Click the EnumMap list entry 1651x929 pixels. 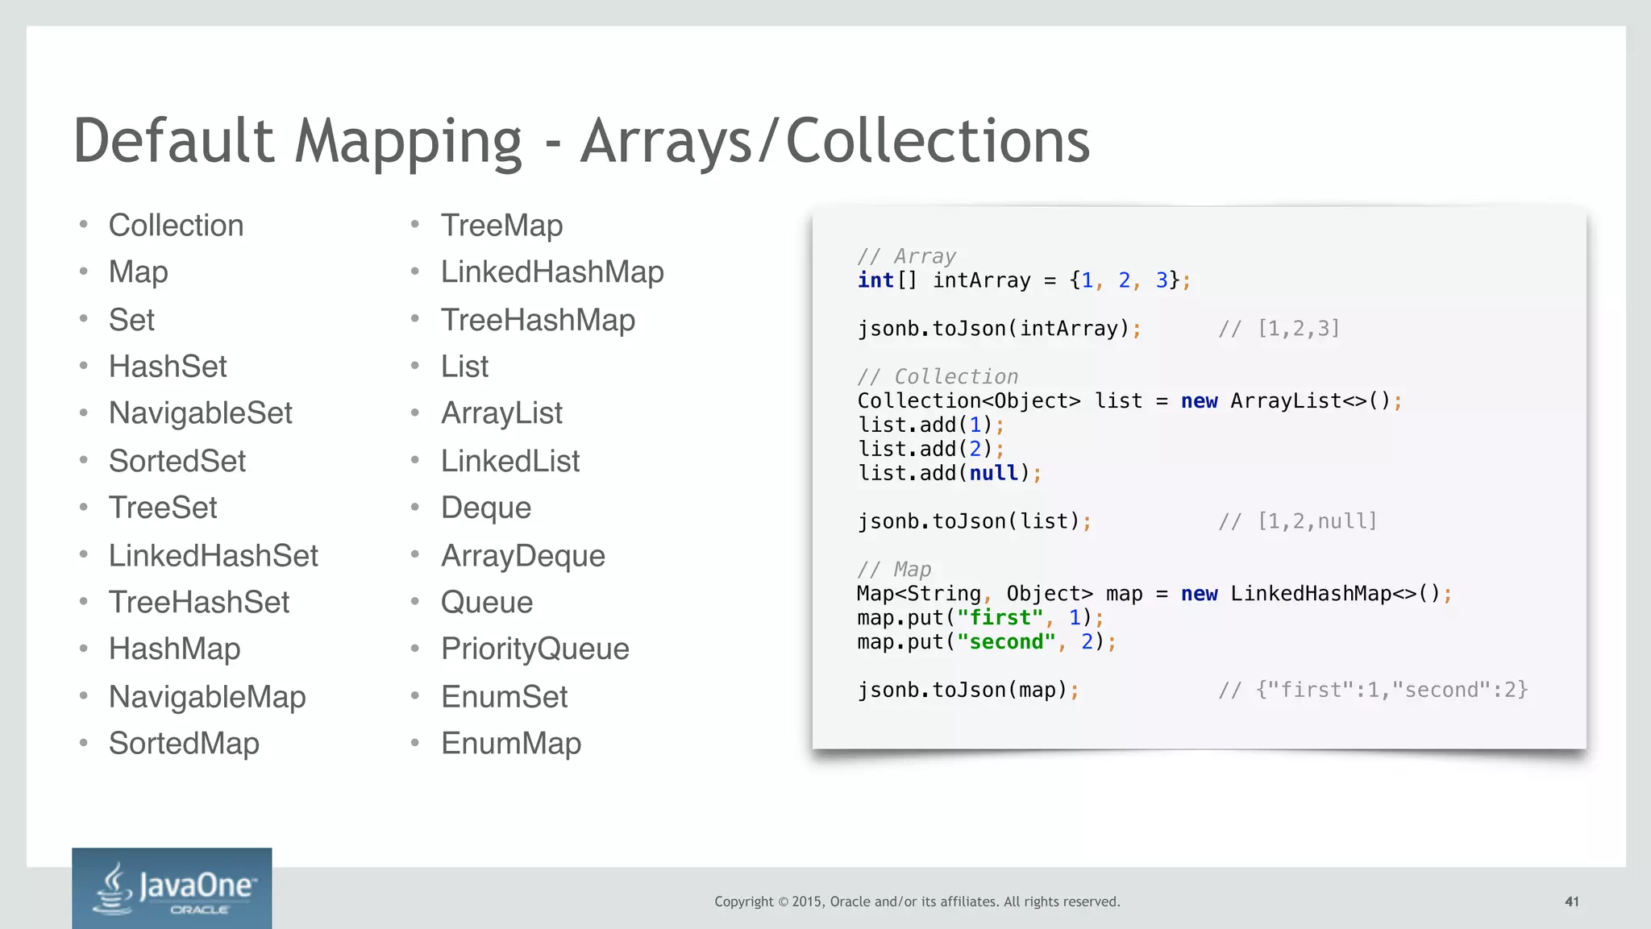[x=510, y=744]
